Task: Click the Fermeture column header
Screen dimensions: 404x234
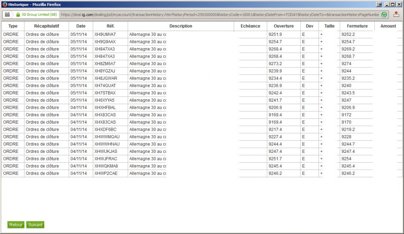Action: coord(357,26)
